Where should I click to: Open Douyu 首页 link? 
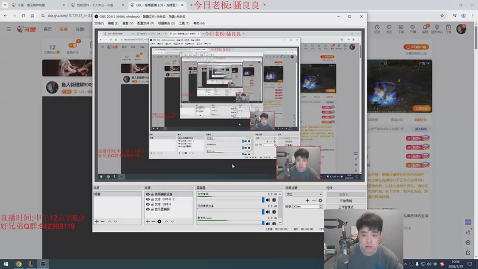tap(48, 29)
